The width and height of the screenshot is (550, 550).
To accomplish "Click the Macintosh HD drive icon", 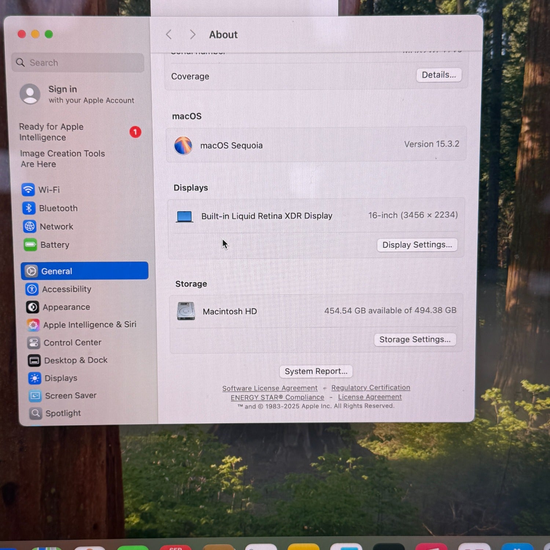I will 186,311.
